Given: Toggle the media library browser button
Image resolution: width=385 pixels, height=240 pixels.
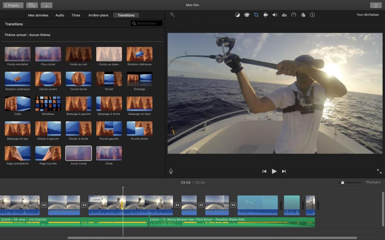Looking at the screenshot, I should (x=32, y=5).
